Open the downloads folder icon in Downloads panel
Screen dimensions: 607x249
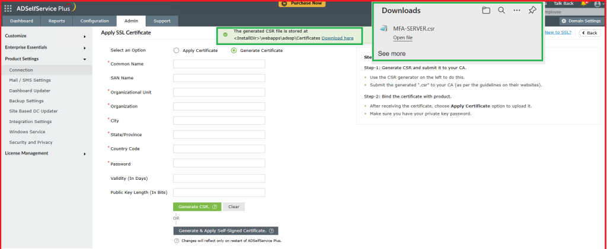tap(486, 11)
